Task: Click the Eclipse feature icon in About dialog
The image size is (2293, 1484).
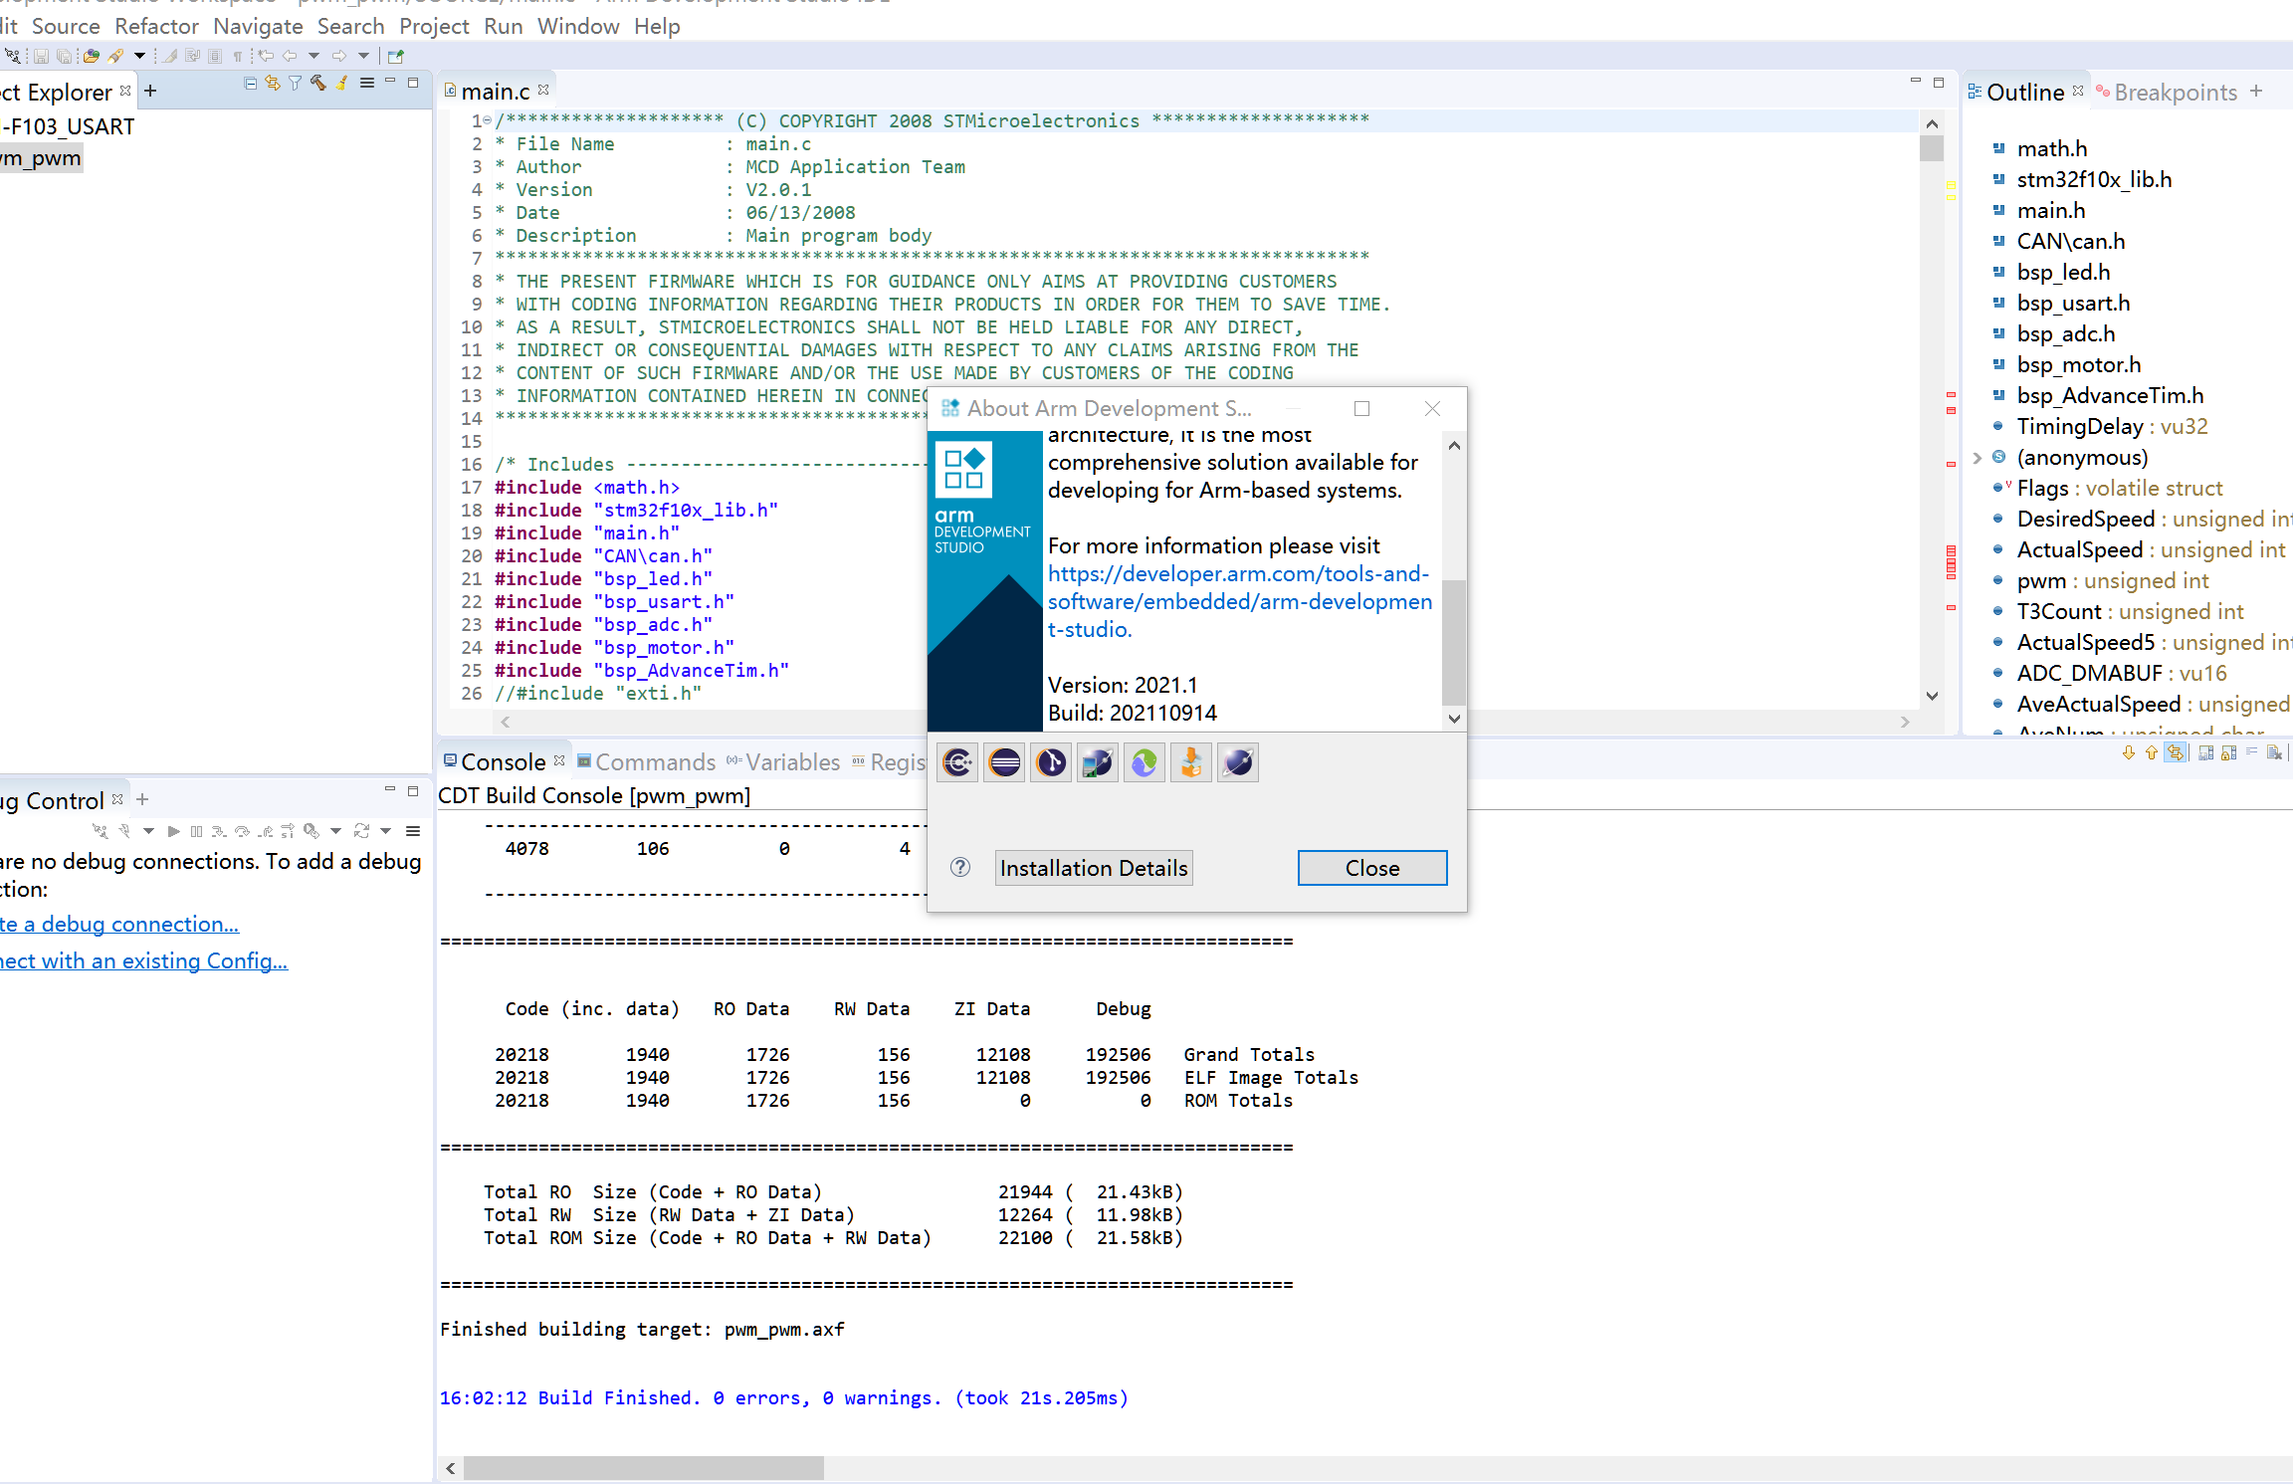Action: (x=1004, y=762)
